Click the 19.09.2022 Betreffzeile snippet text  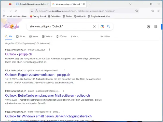click(x=53, y=102)
